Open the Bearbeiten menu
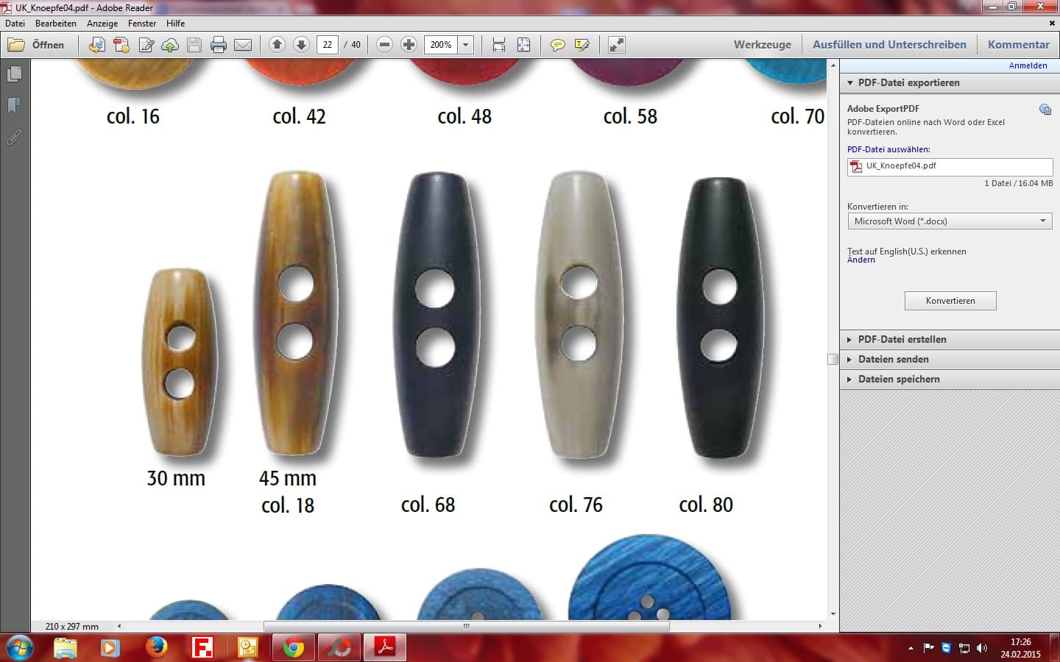1060x662 pixels. (56, 24)
